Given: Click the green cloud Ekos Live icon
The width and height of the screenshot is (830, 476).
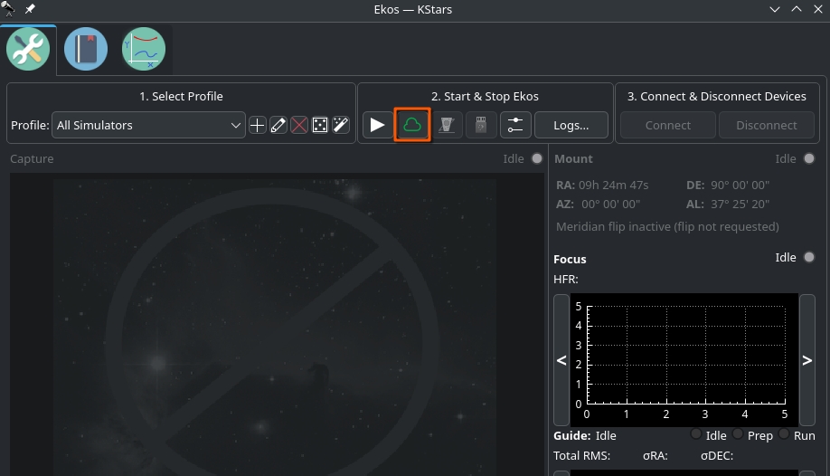Looking at the screenshot, I should (x=412, y=125).
